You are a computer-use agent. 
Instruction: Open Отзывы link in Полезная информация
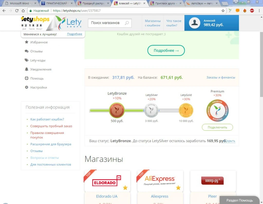[36, 151]
